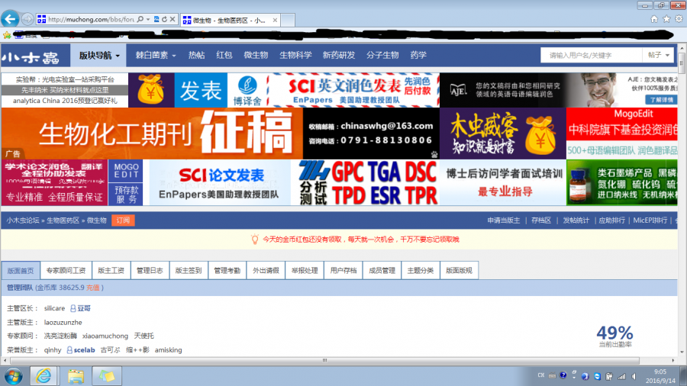Click 申请当版主 link

[504, 220]
